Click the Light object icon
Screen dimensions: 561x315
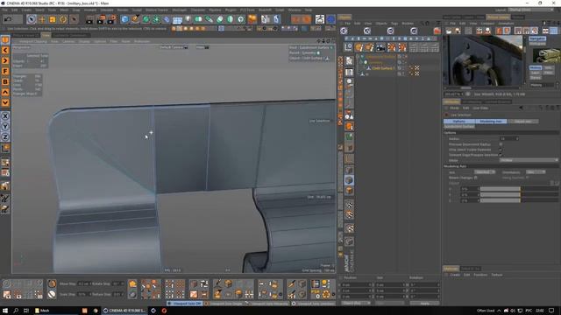[188, 19]
